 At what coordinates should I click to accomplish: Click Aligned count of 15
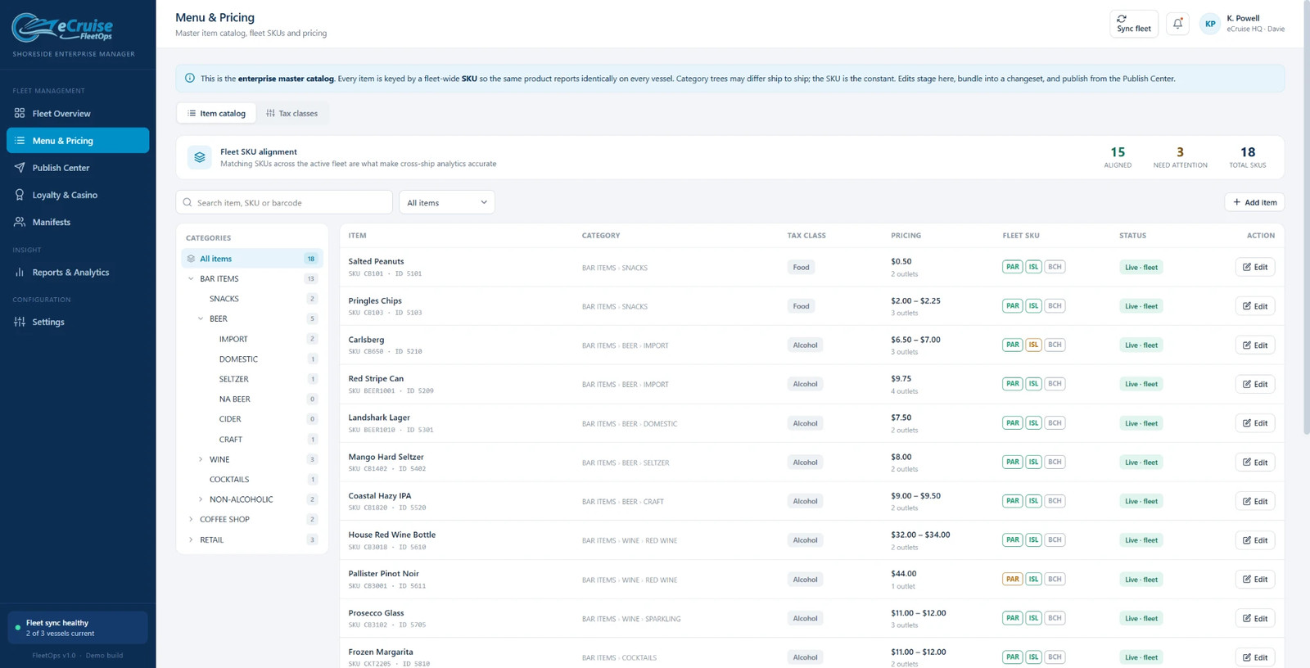point(1118,152)
